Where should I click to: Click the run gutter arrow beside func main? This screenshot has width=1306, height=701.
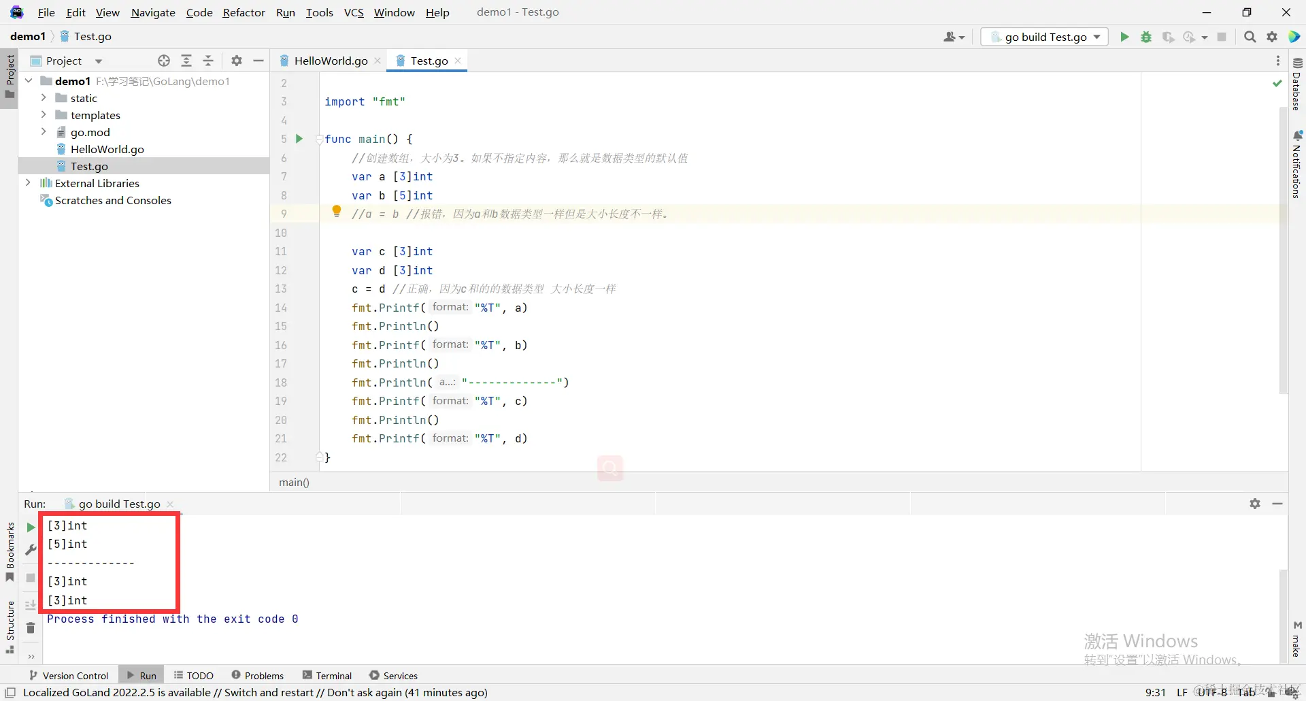point(299,139)
